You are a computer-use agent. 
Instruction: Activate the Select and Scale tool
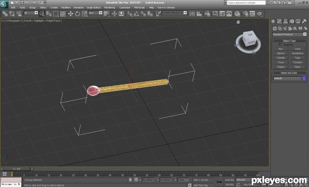point(84,13)
